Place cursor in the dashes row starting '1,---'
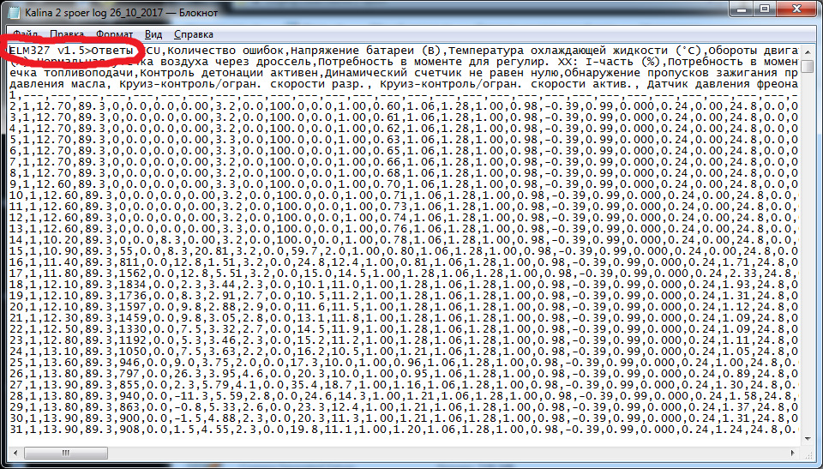823x469 pixels. 404,95
